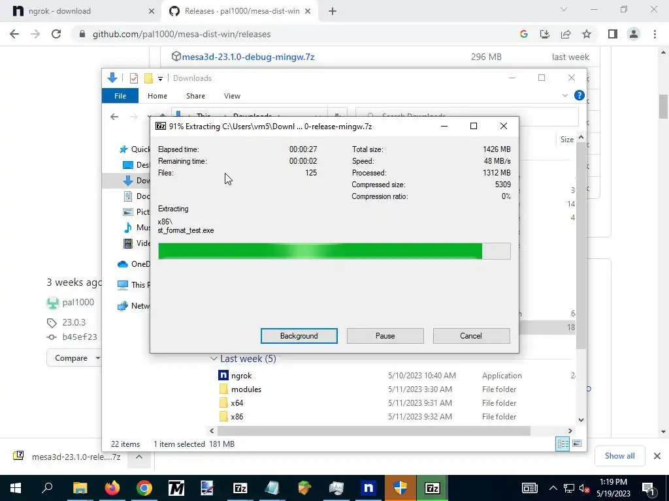The image size is (669, 501).
Task: Switch to ngrok - download tab
Action: tap(80, 11)
